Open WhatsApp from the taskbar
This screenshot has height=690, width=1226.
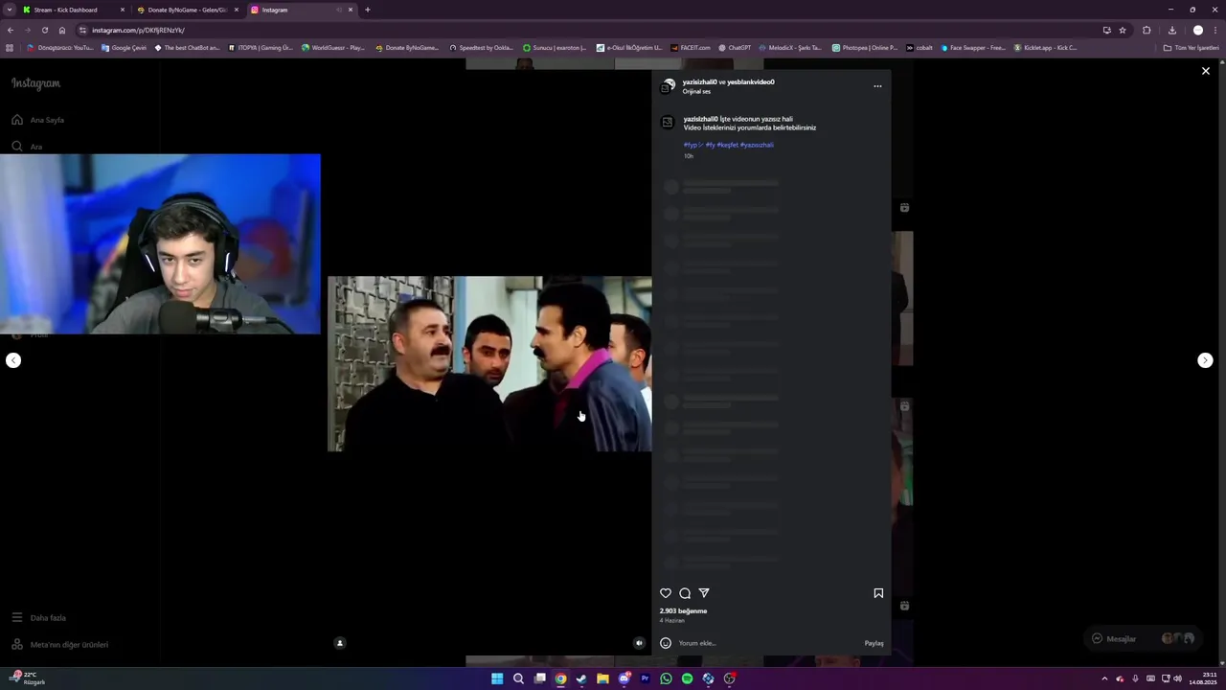pos(666,678)
